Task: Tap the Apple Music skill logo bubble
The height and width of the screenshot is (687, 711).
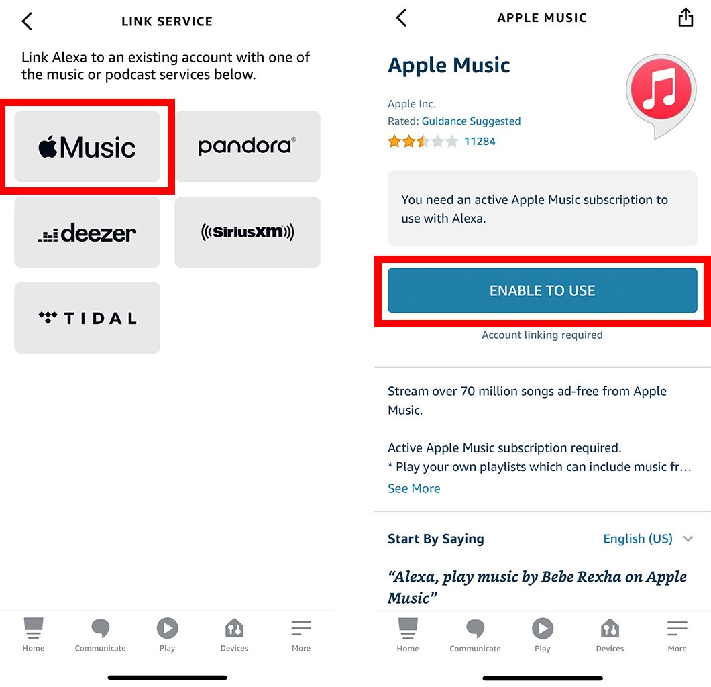Action: [661, 95]
